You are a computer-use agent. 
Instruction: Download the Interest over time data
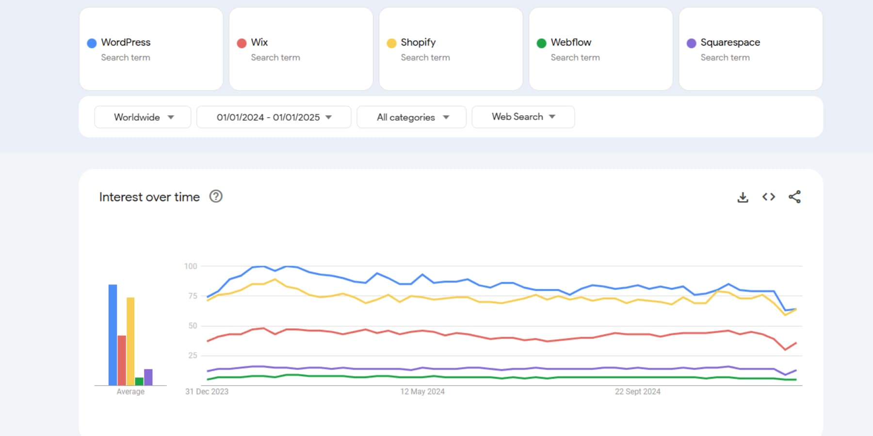click(743, 197)
